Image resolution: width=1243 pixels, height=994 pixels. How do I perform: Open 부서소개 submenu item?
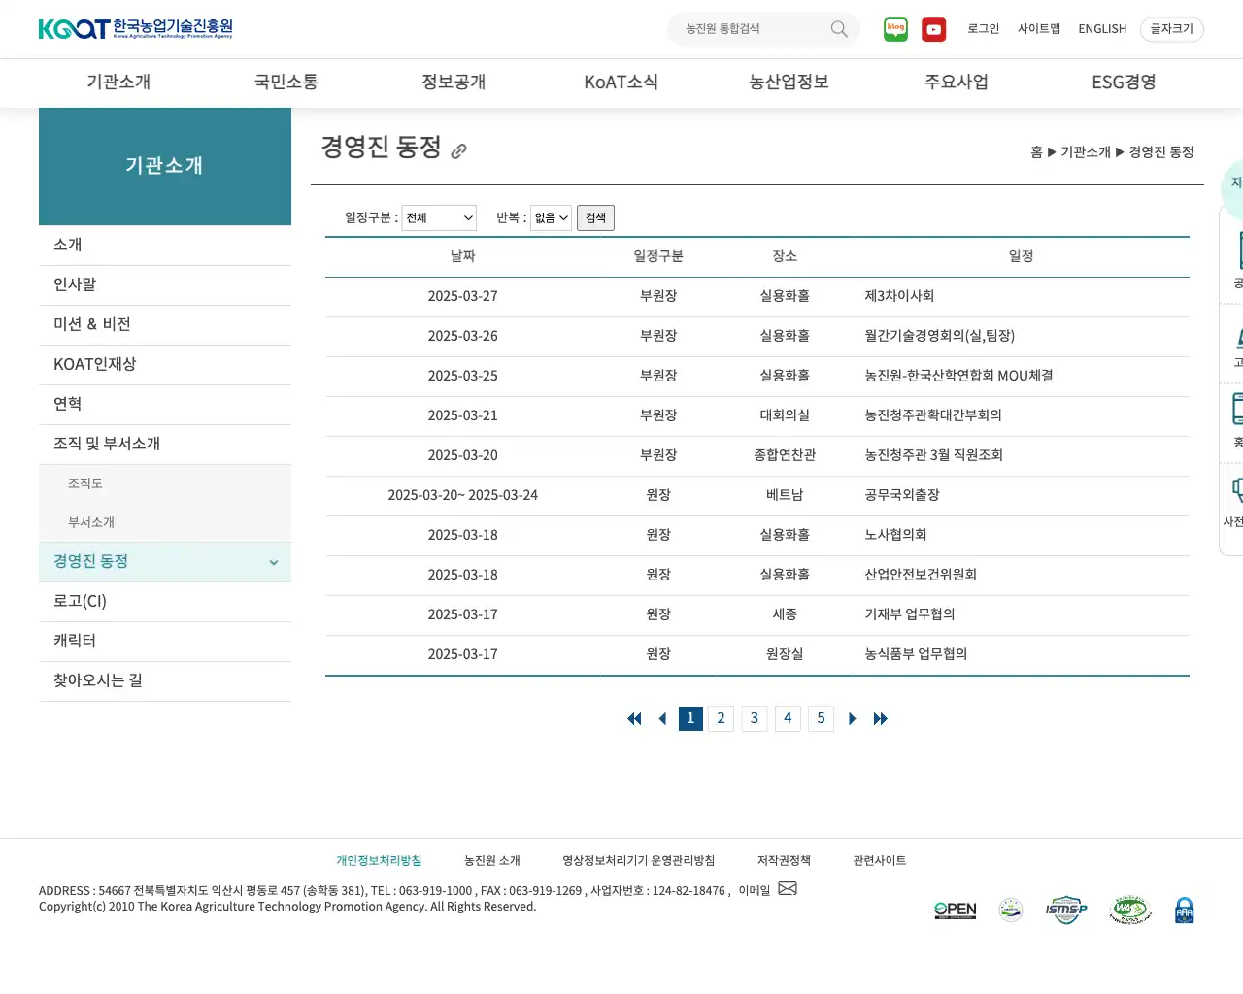(165, 522)
